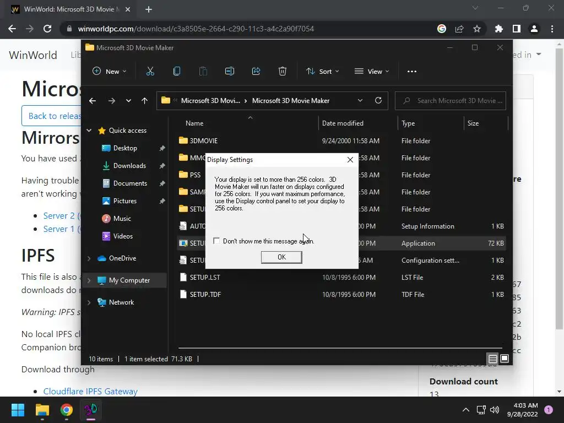Switch to large thumbnails view in status bar

pyautogui.click(x=505, y=359)
